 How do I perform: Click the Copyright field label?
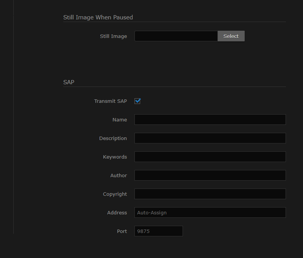pyautogui.click(x=115, y=194)
